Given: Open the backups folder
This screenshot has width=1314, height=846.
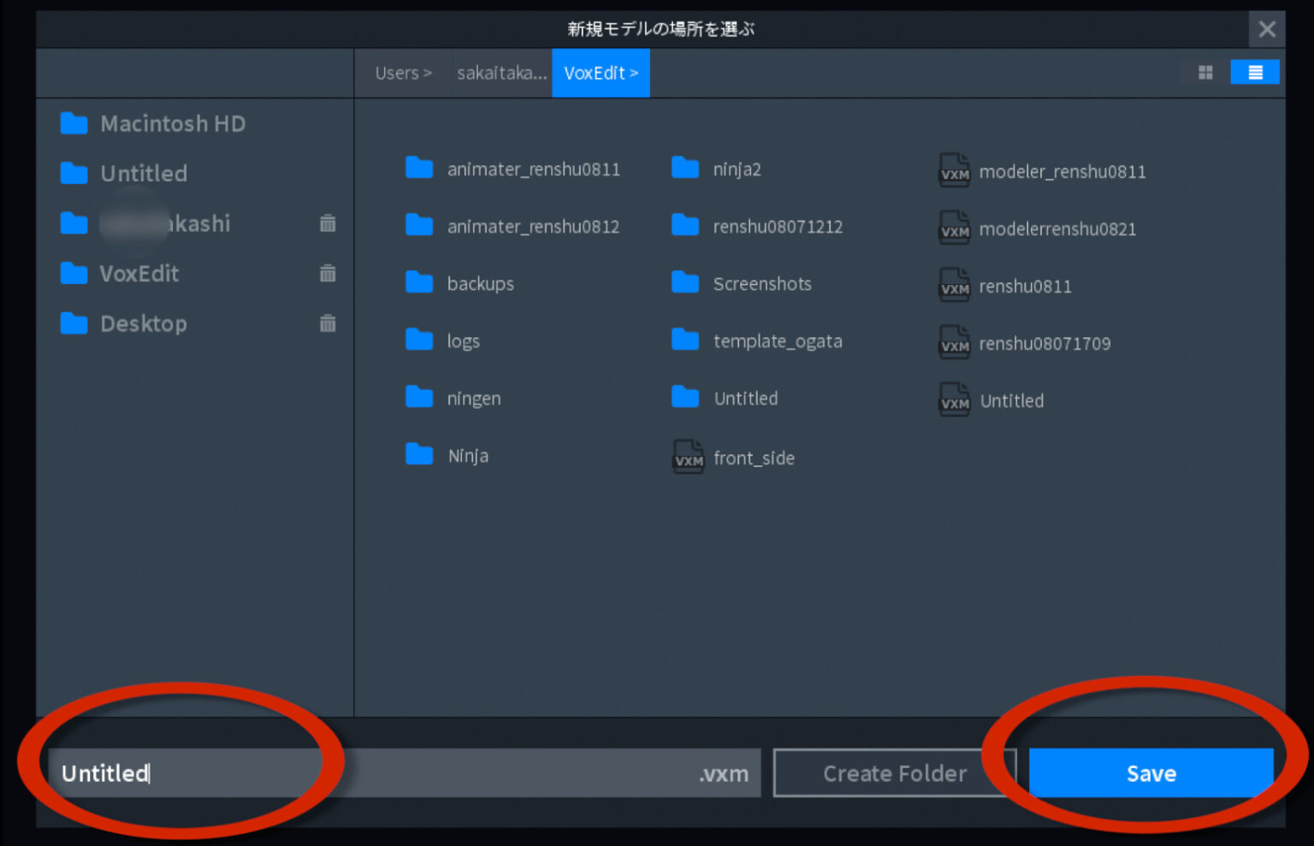Looking at the screenshot, I should (480, 283).
